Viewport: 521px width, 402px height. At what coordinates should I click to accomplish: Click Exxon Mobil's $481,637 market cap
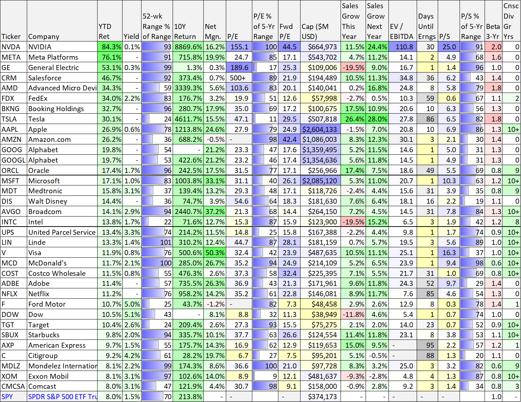321,376
